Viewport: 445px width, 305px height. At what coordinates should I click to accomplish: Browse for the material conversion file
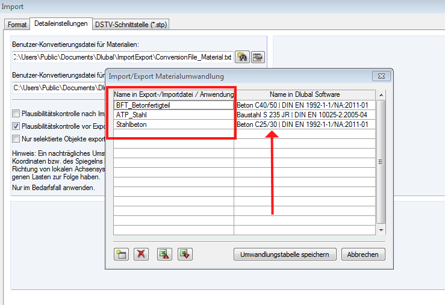coord(242,57)
